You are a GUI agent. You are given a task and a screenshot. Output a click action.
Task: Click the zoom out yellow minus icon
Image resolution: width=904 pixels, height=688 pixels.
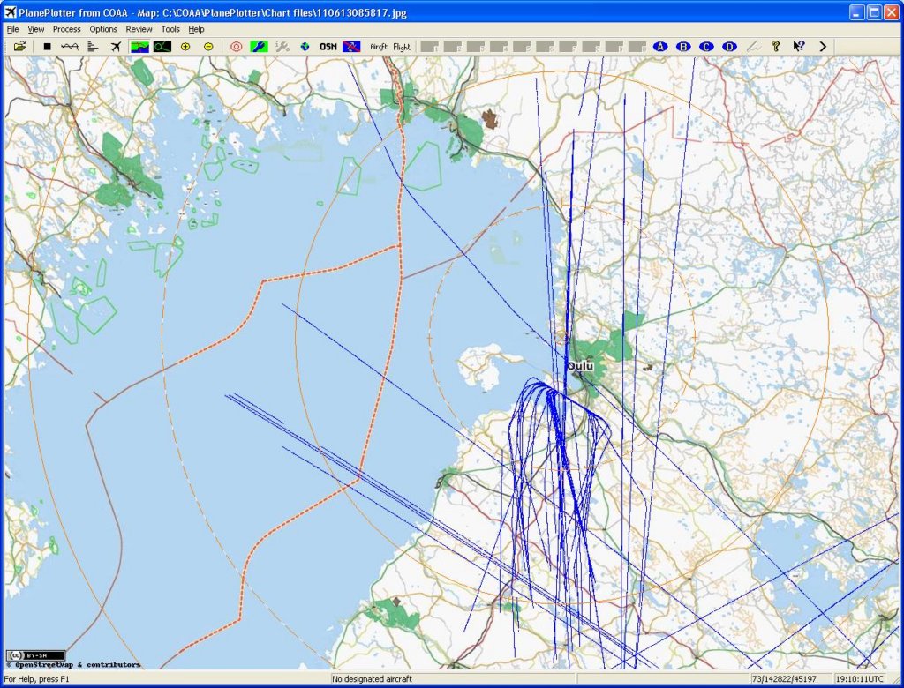(208, 47)
